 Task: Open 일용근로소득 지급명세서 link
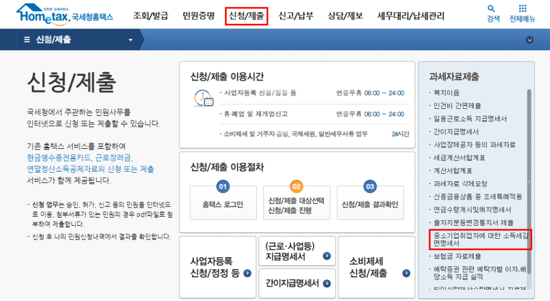470,119
